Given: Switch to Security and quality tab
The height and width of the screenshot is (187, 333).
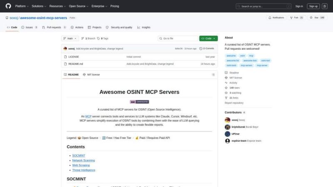Looking at the screenshot, I should click(119, 27).
